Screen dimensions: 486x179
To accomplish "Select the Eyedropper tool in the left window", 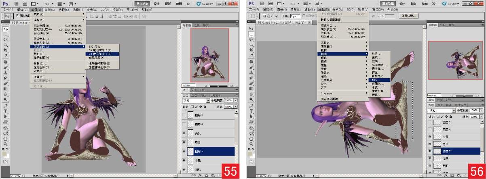I will pyautogui.click(x=6, y=56).
